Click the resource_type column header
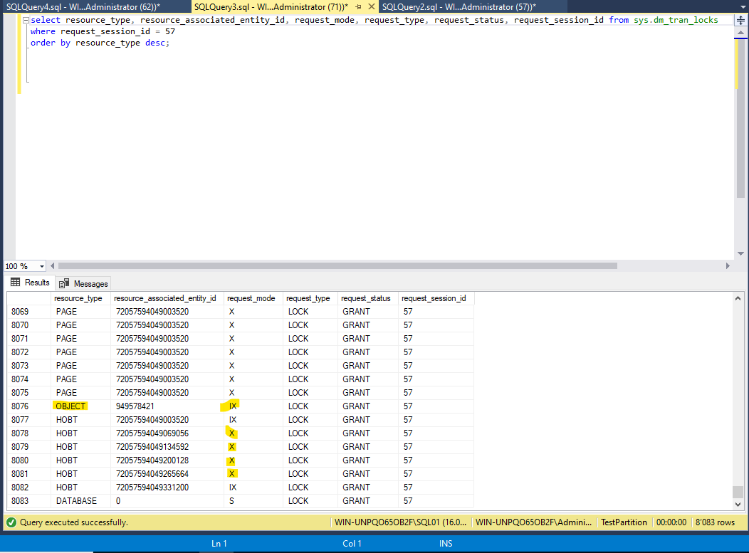The width and height of the screenshot is (749, 553). tap(78, 298)
